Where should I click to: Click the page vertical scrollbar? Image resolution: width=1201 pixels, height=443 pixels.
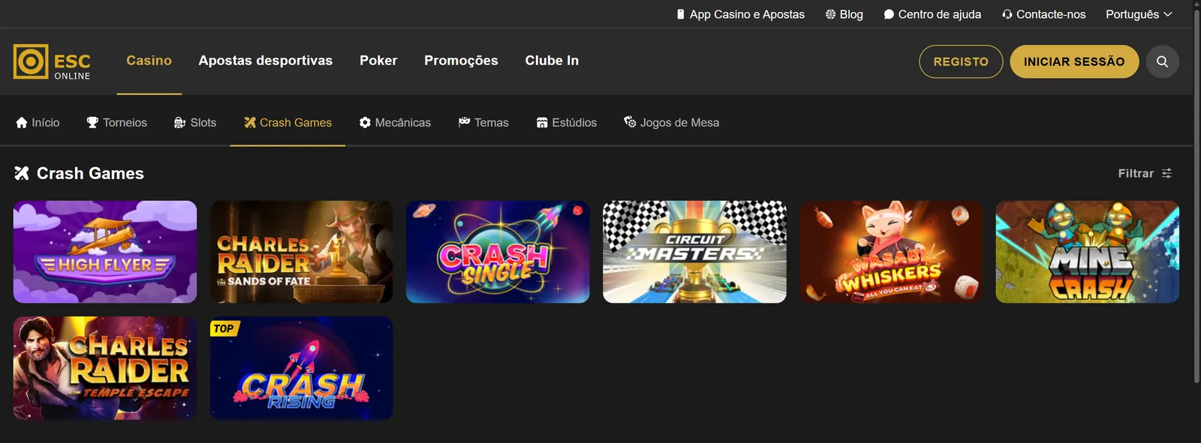[1196, 195]
